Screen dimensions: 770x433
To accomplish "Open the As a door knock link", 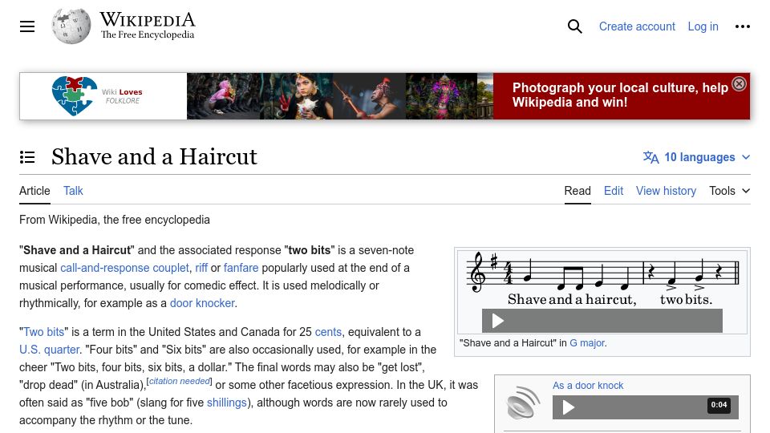I will 588,386.
